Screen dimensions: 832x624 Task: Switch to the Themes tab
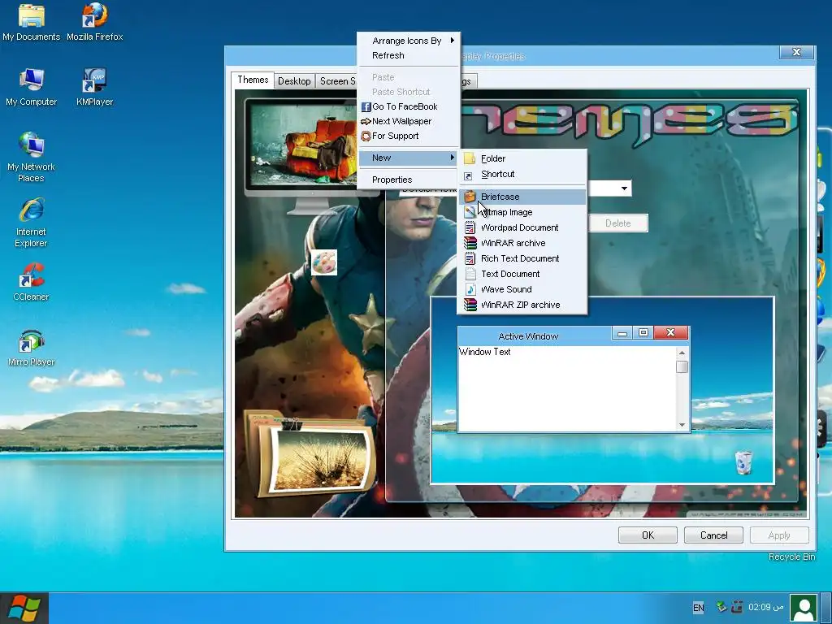pos(253,80)
